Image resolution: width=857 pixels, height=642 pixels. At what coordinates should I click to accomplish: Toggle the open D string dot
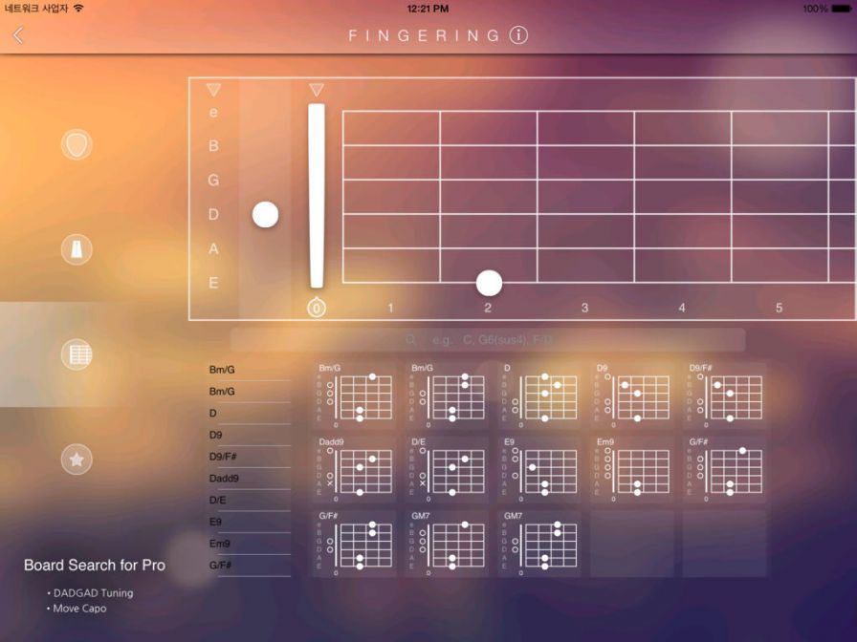pyautogui.click(x=265, y=215)
